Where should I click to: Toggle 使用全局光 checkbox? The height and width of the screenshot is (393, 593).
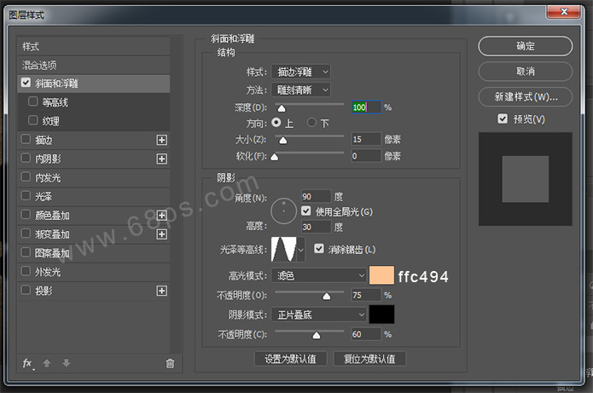[x=306, y=211]
